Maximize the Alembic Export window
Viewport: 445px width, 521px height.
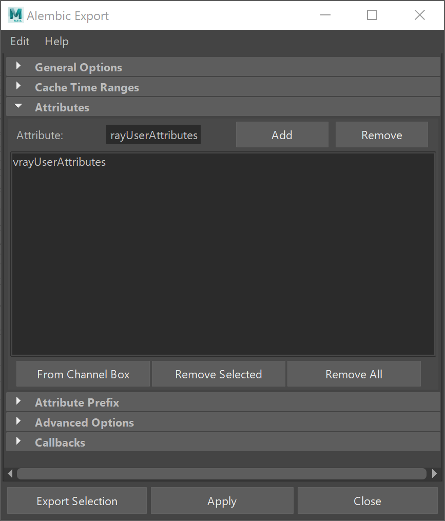tap(372, 15)
